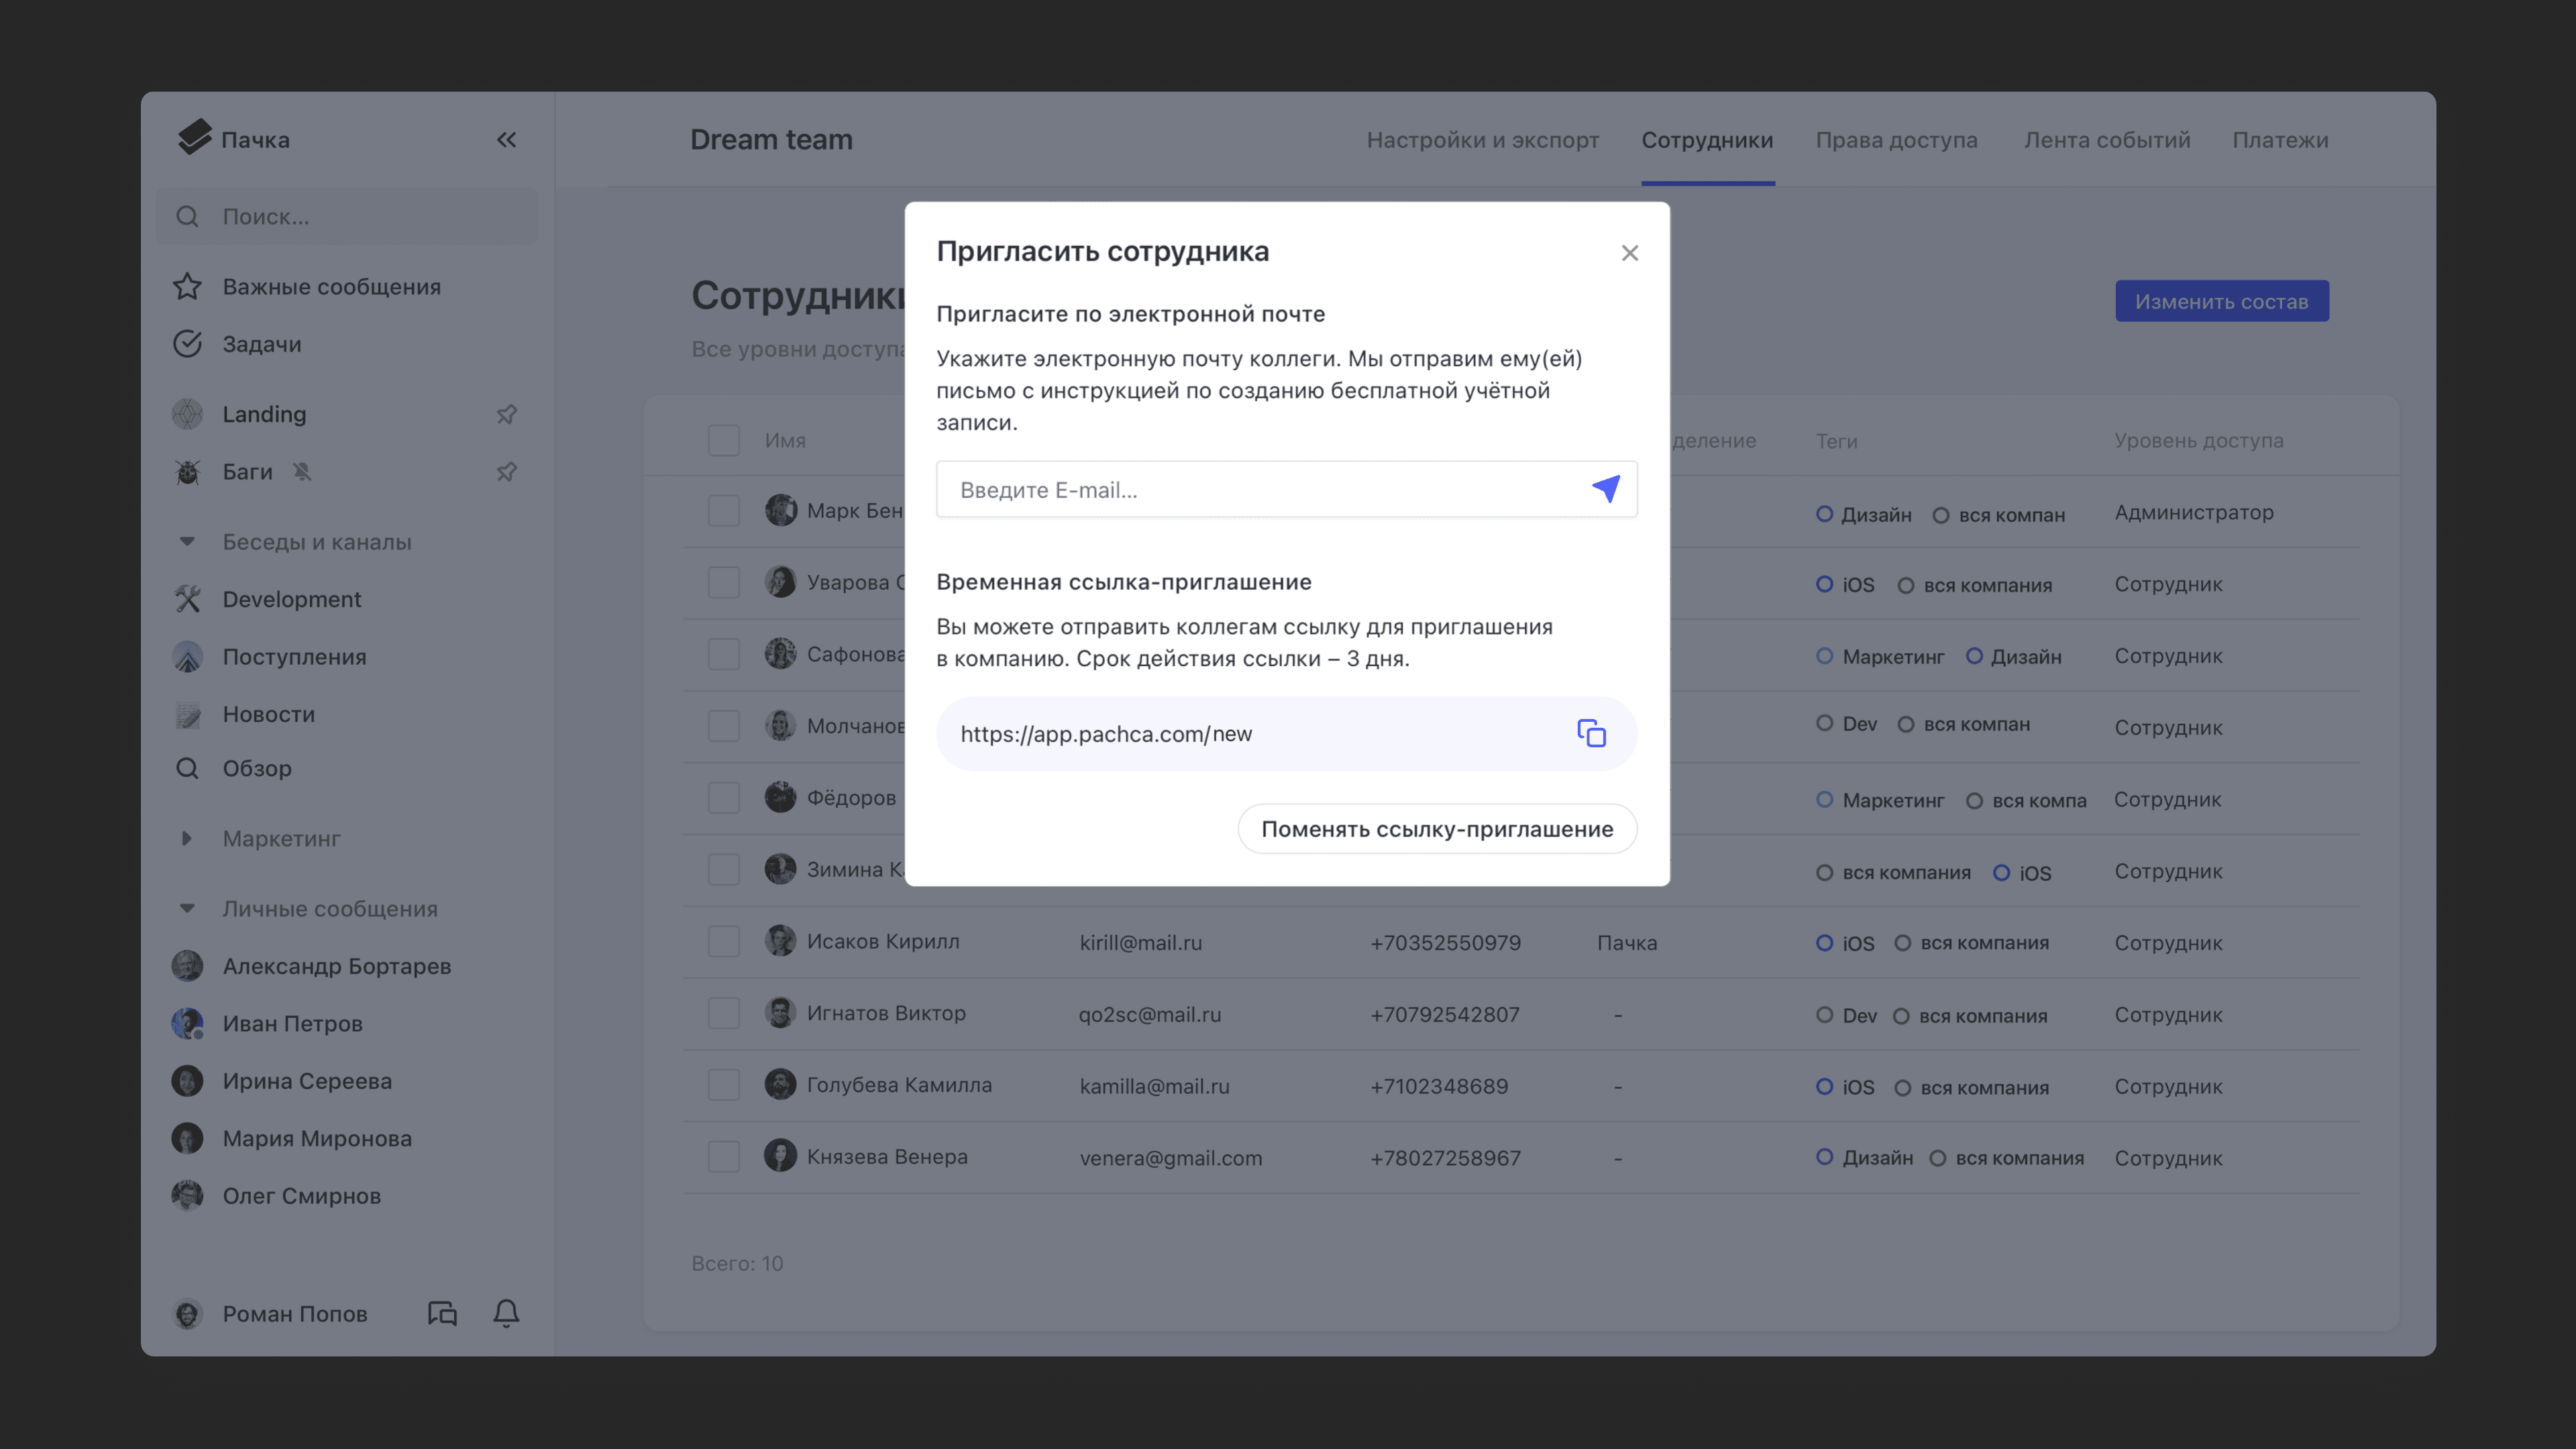Click the muted bell icon next to Баги
This screenshot has width=2576, height=1449.
pyautogui.click(x=302, y=472)
